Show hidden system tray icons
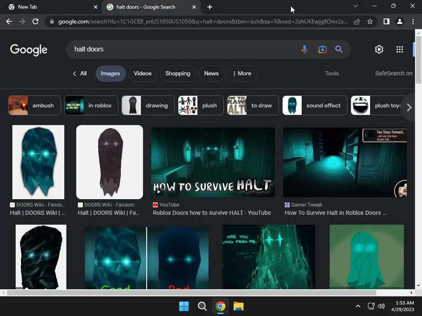422x316 pixels. 358,306
